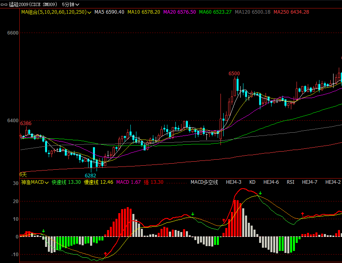This screenshot has width=342, height=263.
Task: Click the 6386 price label at chart start
Action: 26,123
